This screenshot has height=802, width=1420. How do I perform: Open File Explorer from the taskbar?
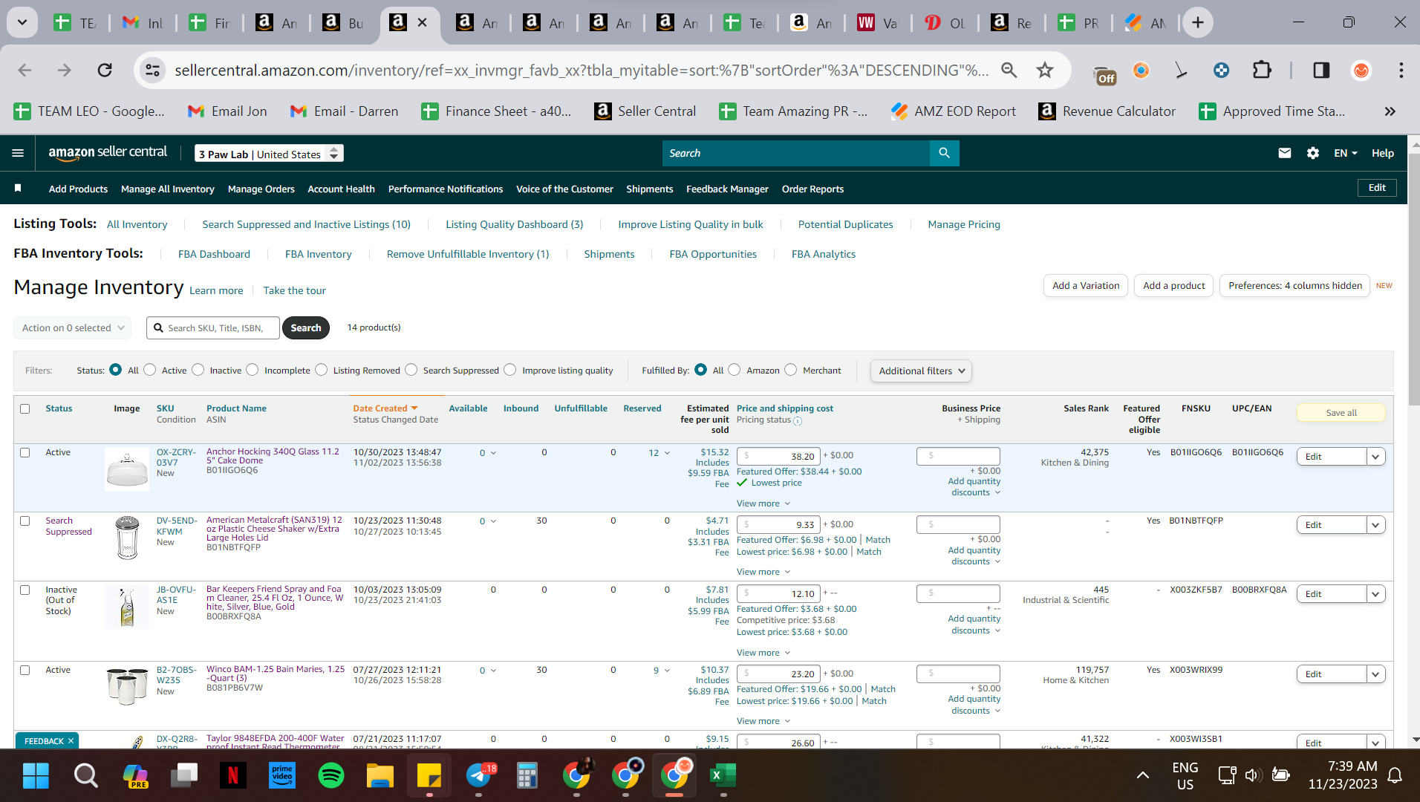click(380, 776)
